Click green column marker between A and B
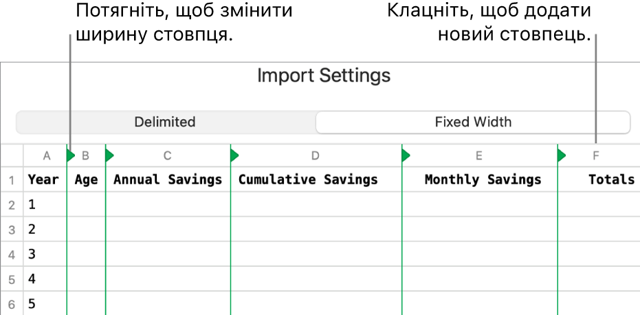Viewport: 640px width, 315px height. pos(70,156)
